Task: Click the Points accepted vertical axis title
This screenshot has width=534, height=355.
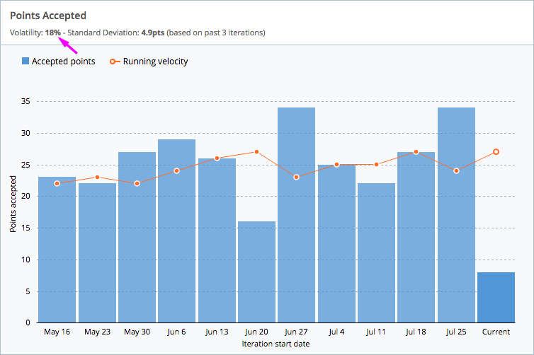Action: [13, 204]
